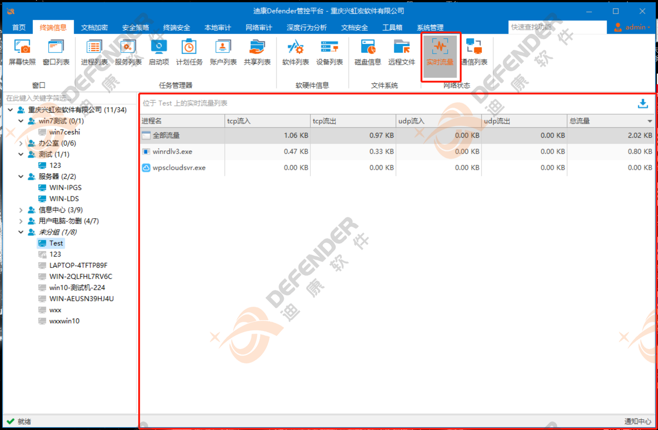Screen dimensions: 658x430
Task: Click the winrdlv3.exe process icon
Action: click(x=146, y=151)
